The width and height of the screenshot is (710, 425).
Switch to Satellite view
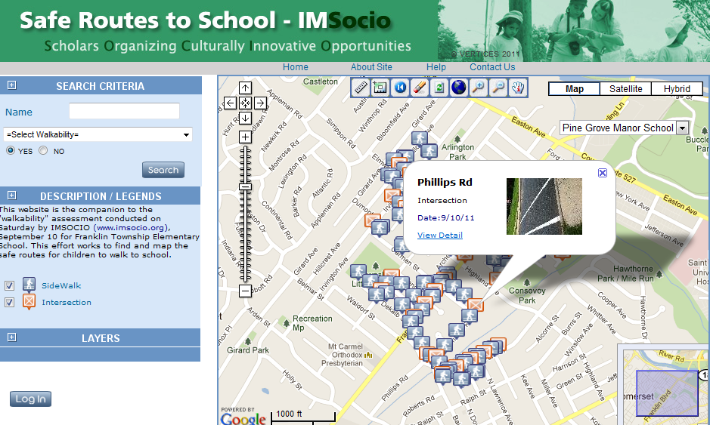[x=625, y=89]
